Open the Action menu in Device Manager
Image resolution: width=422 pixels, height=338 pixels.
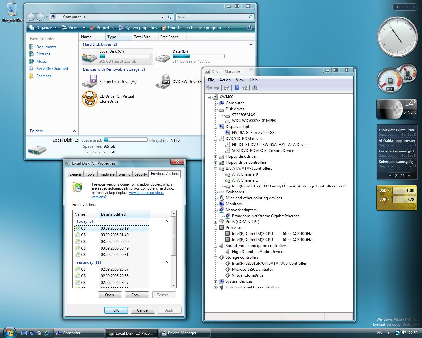pyautogui.click(x=225, y=80)
